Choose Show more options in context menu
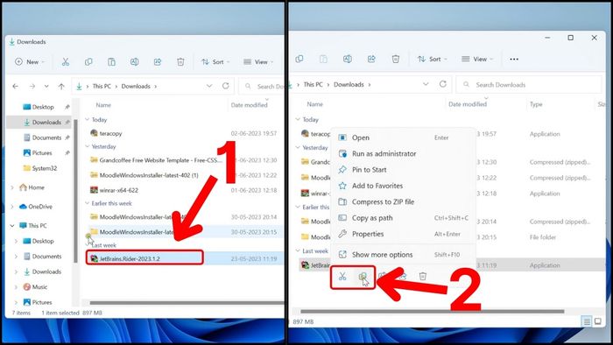 coord(403,254)
